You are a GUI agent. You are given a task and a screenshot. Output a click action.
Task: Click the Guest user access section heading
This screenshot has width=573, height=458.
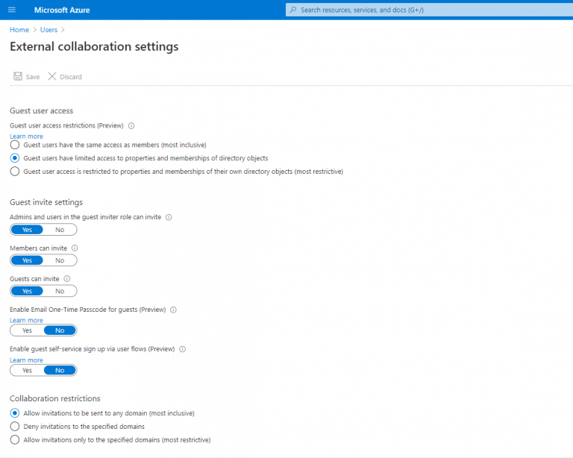point(41,110)
